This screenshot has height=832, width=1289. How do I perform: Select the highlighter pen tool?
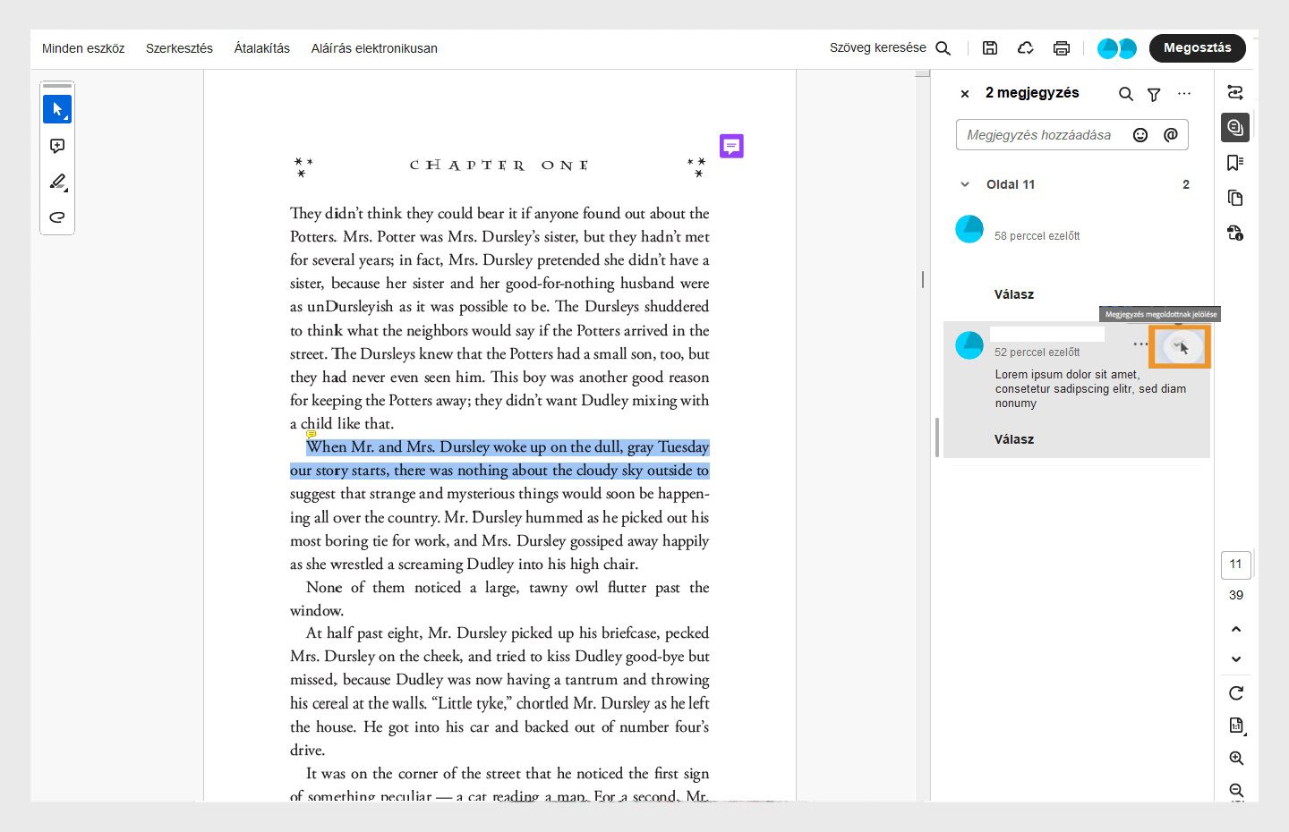[57, 182]
